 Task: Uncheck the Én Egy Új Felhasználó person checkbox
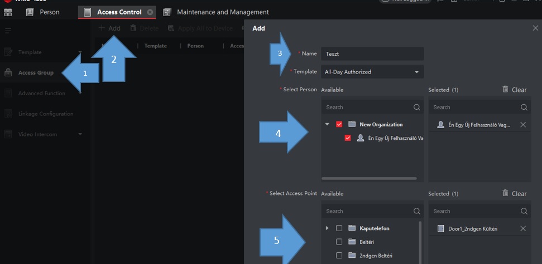348,138
